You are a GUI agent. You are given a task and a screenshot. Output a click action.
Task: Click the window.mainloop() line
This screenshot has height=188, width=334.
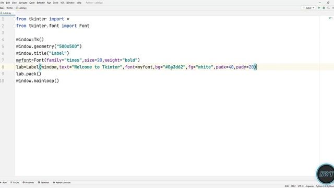click(38, 80)
